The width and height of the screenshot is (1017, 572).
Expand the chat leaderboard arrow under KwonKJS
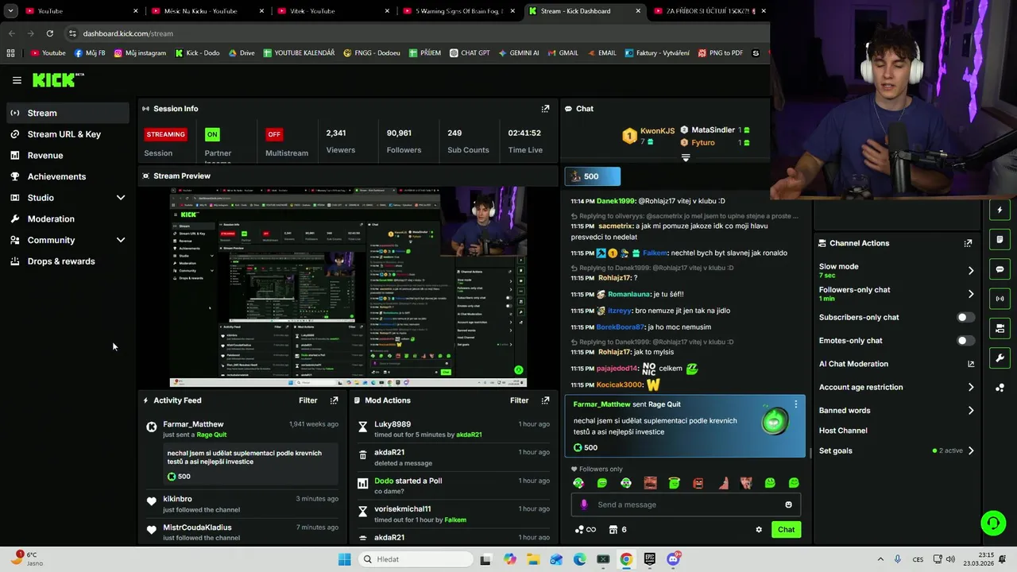point(686,158)
